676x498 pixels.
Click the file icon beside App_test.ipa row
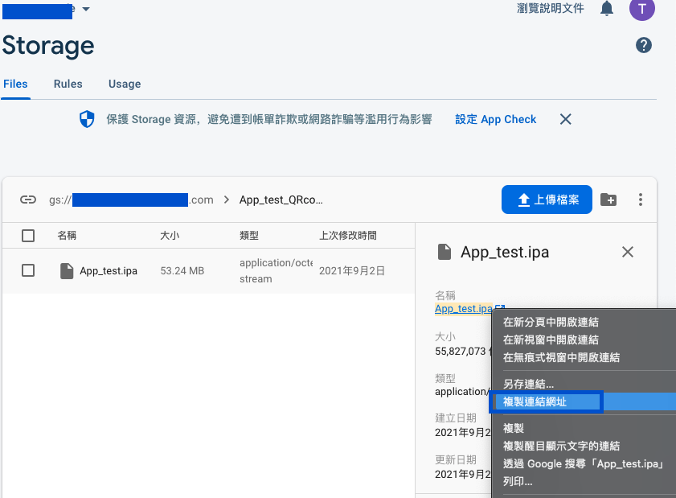pos(67,271)
